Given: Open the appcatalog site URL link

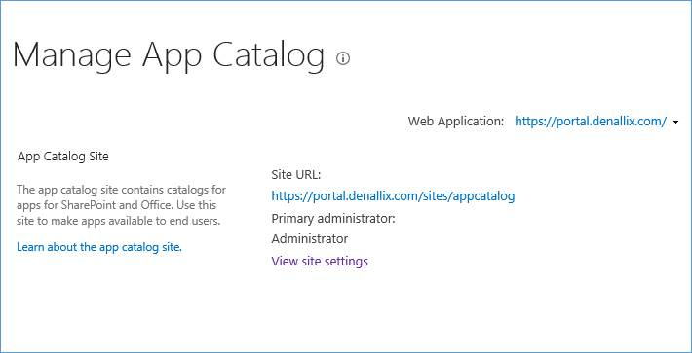Looking at the screenshot, I should pos(393,195).
